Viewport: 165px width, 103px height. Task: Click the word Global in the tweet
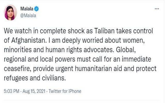coord(126,50)
